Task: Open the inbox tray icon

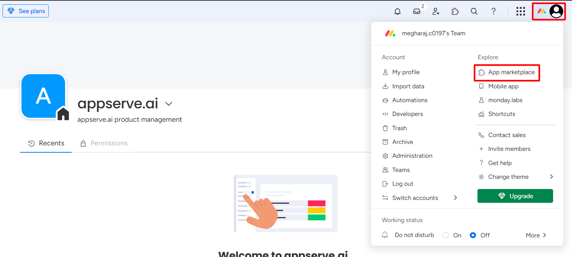Action: click(x=417, y=11)
